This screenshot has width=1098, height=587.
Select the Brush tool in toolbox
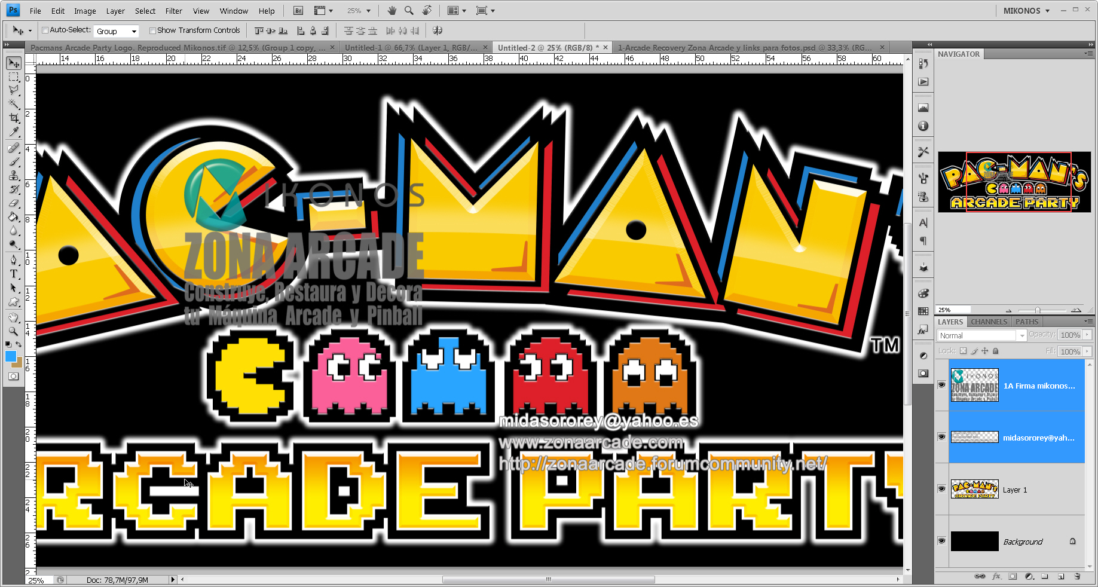(x=14, y=161)
